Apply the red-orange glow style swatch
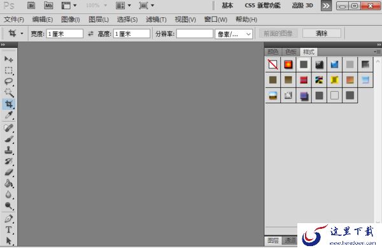This screenshot has height=248, width=382. tap(288, 64)
